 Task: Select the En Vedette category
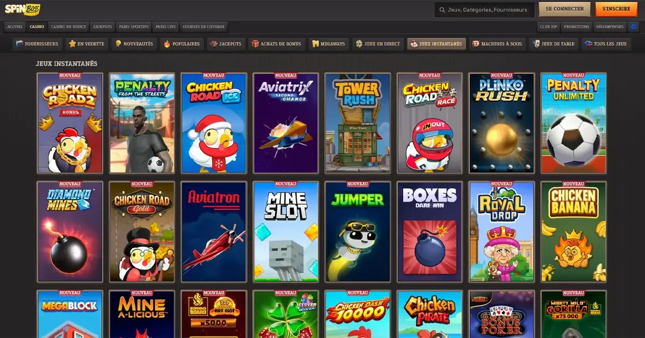[87, 44]
